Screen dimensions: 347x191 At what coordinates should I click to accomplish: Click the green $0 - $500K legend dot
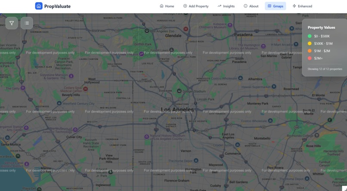click(310, 36)
